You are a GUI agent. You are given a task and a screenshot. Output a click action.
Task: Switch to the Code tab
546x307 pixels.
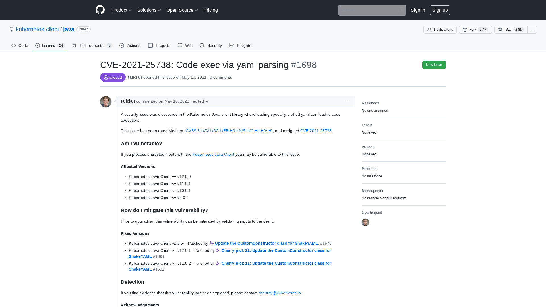tap(20, 45)
